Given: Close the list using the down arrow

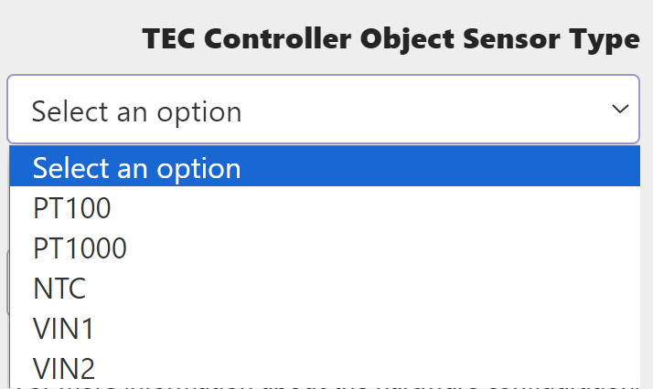Looking at the screenshot, I should tap(620, 110).
